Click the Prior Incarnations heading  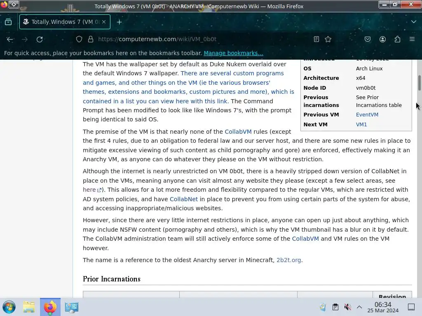pos(112,279)
